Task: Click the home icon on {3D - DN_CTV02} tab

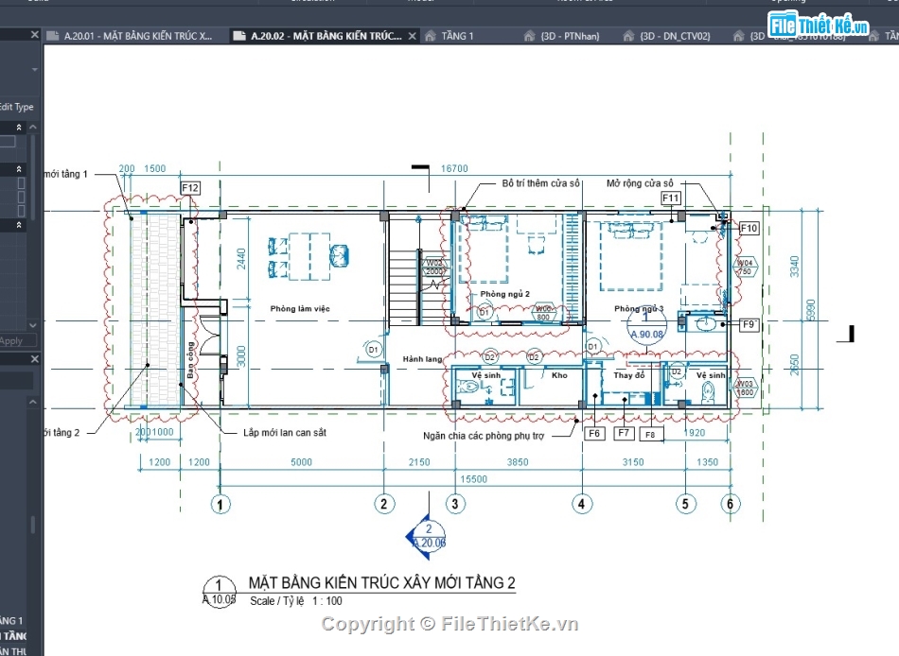Action: coord(628,35)
